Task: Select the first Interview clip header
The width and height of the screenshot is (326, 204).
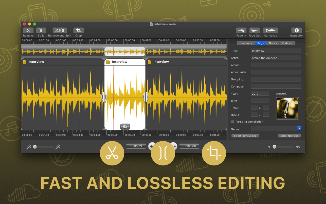Action: point(63,62)
